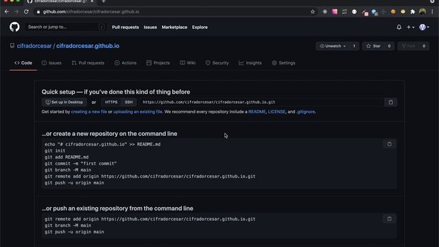Viewport: 439px width, 247px height.
Task: Switch to the repository Issues tab
Action: [x=51, y=63]
